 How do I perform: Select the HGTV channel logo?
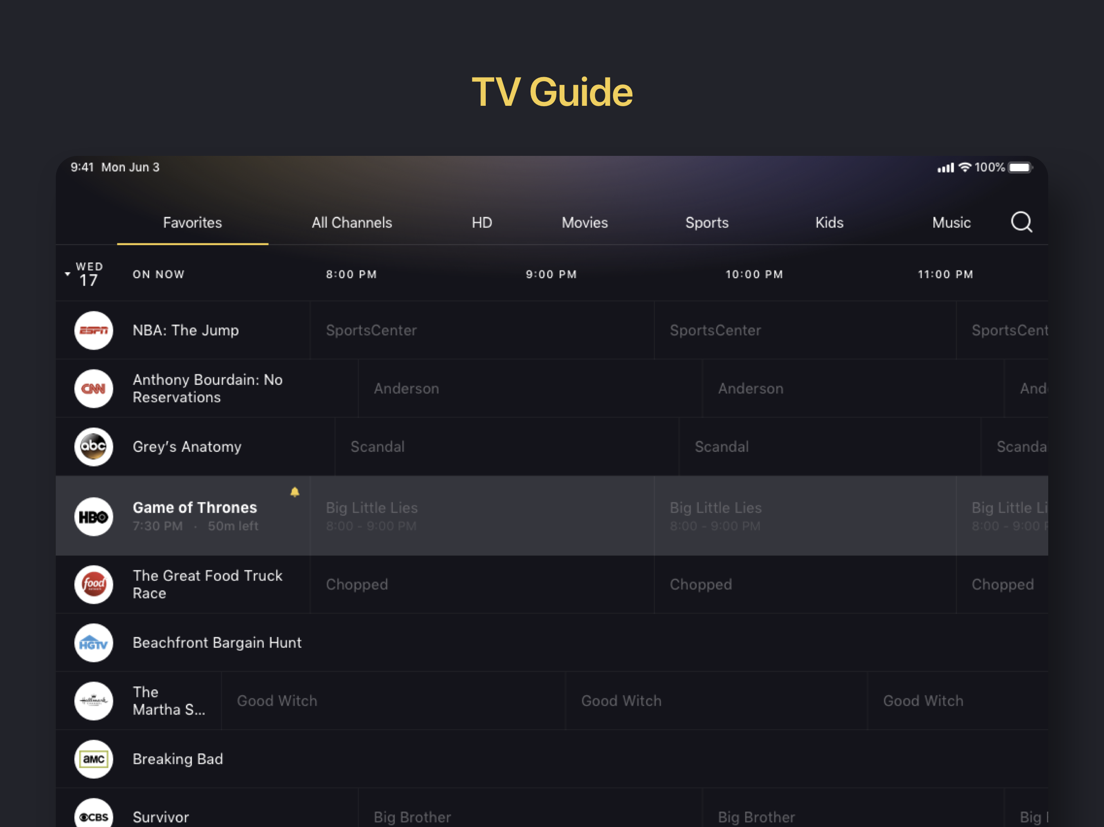click(x=93, y=643)
